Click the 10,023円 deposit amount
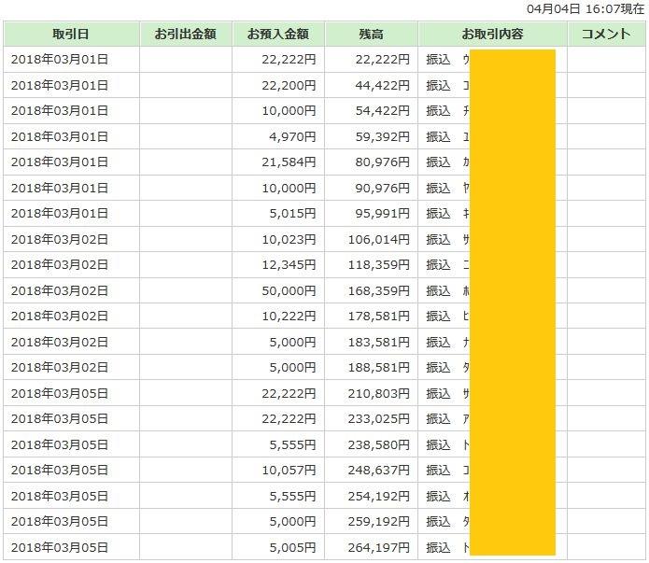The width and height of the screenshot is (649, 563). click(x=291, y=239)
